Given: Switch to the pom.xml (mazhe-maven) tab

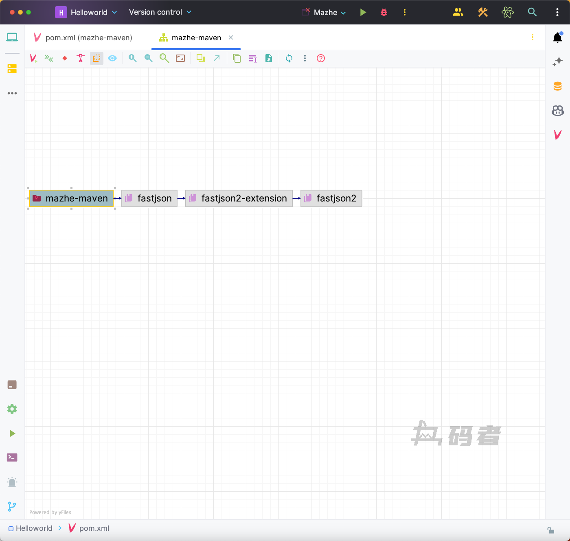Looking at the screenshot, I should [x=88, y=37].
